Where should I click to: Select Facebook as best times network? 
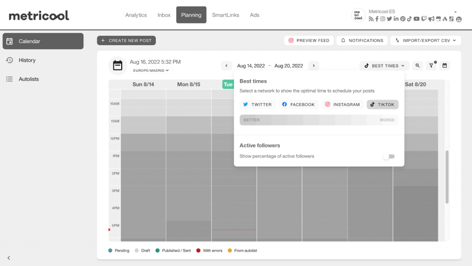(298, 104)
